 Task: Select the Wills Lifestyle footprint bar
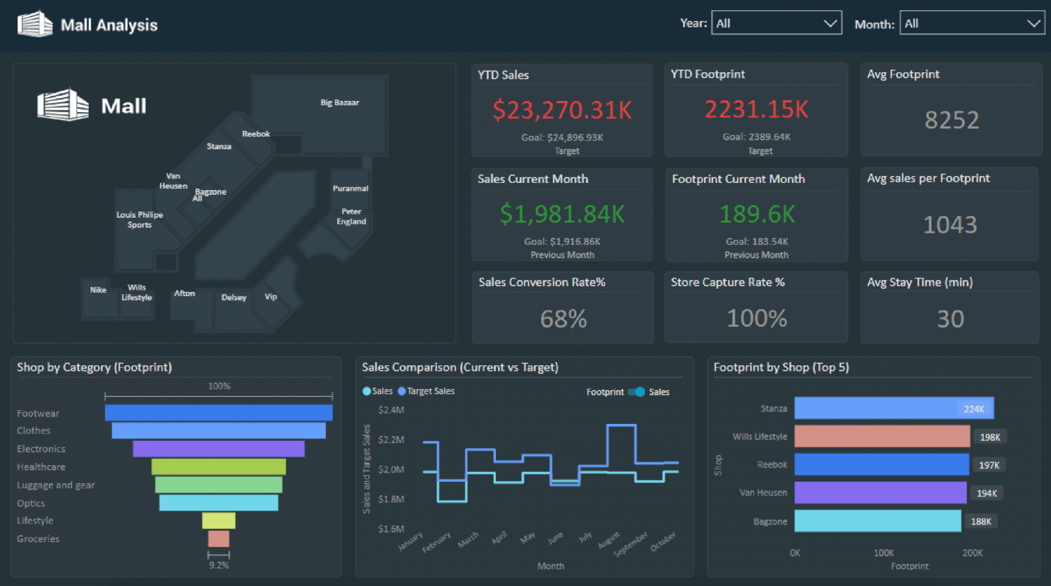tap(882, 437)
